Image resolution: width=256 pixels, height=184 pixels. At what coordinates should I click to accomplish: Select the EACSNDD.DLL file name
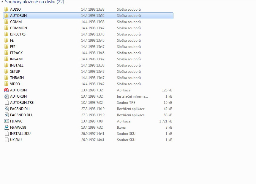click(21, 115)
